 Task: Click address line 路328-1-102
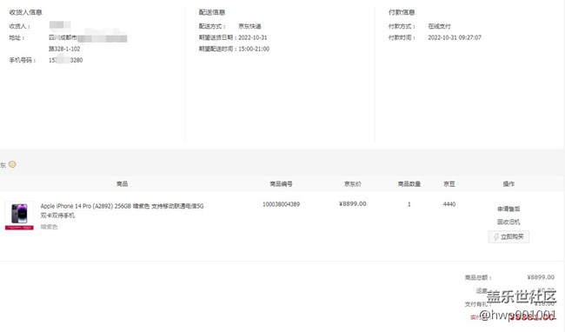(x=64, y=49)
